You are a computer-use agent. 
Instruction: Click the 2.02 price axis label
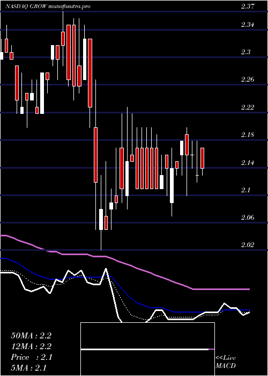pos(248,245)
